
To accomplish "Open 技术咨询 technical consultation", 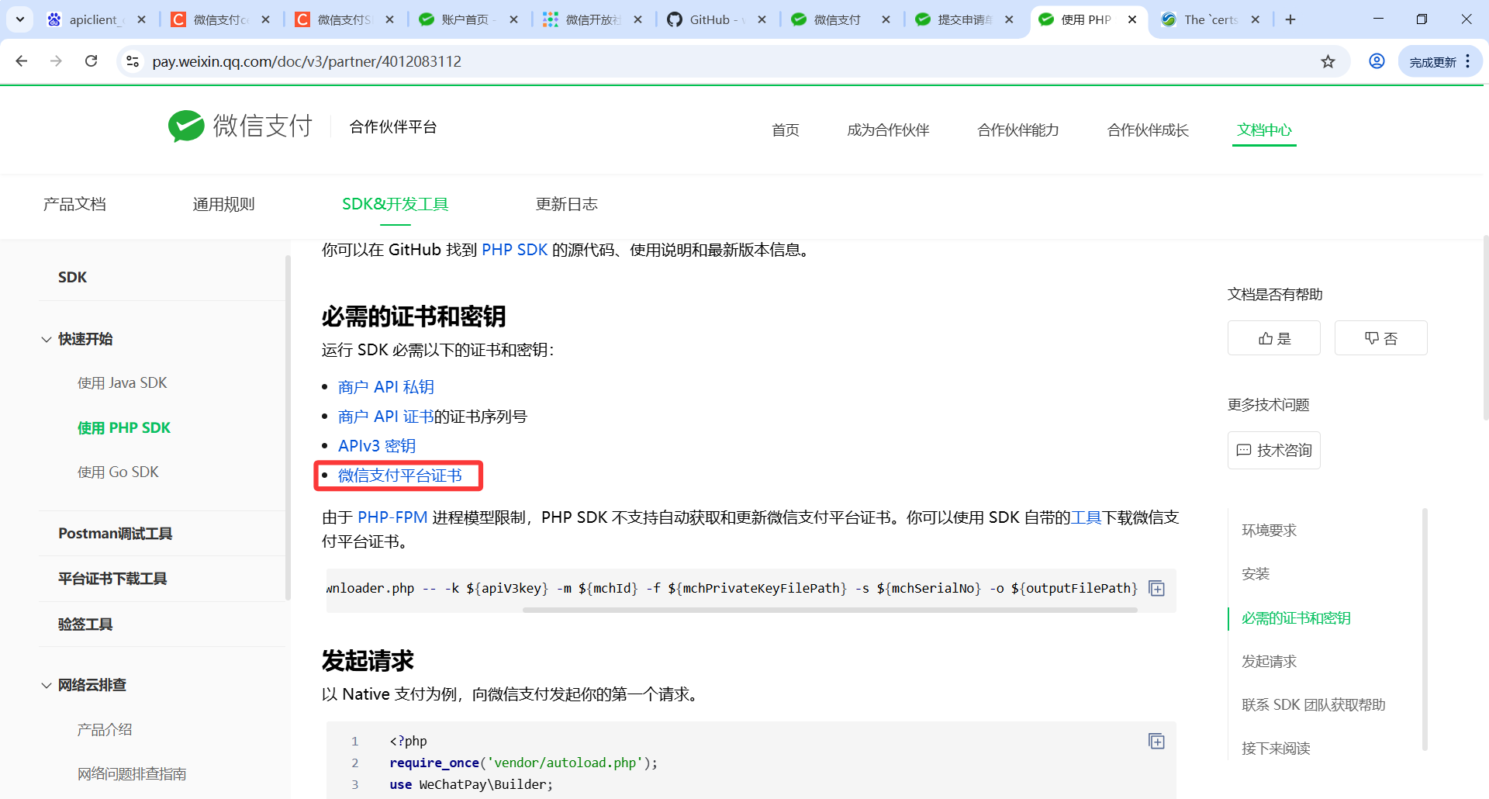I will pos(1273,450).
